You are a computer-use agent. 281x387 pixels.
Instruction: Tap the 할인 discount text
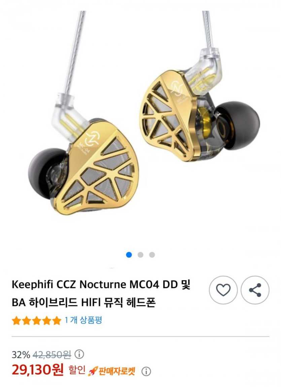[x=77, y=370]
